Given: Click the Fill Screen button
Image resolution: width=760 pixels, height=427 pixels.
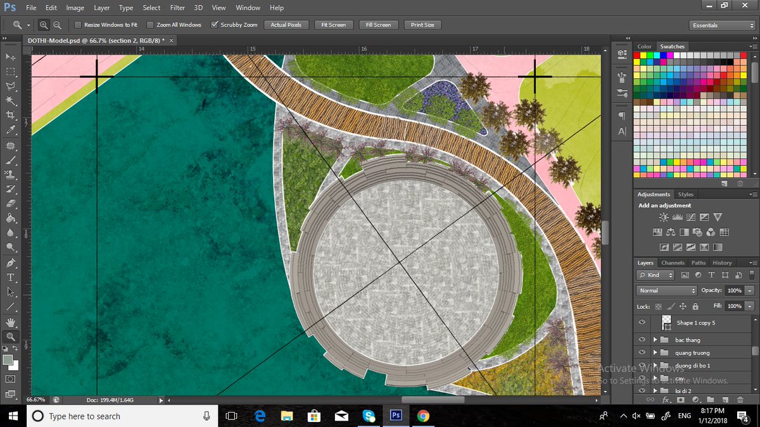Looking at the screenshot, I should click(x=378, y=25).
